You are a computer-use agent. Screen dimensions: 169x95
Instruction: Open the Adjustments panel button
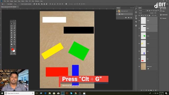click(164, 15)
